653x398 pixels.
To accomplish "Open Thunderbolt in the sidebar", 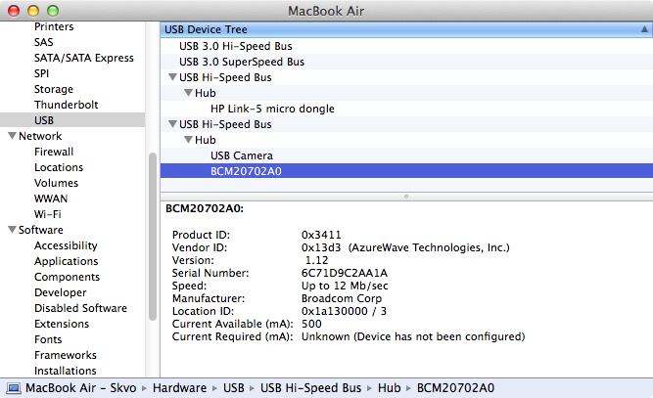I will click(67, 105).
